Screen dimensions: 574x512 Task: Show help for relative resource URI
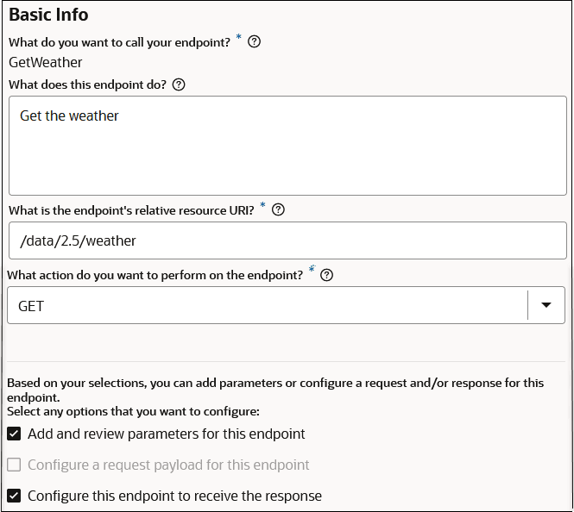[278, 209]
